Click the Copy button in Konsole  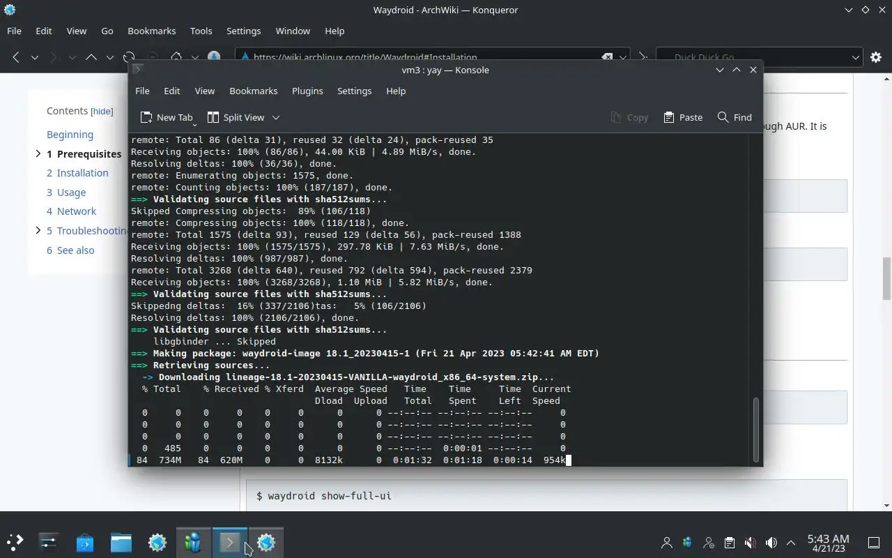click(629, 117)
